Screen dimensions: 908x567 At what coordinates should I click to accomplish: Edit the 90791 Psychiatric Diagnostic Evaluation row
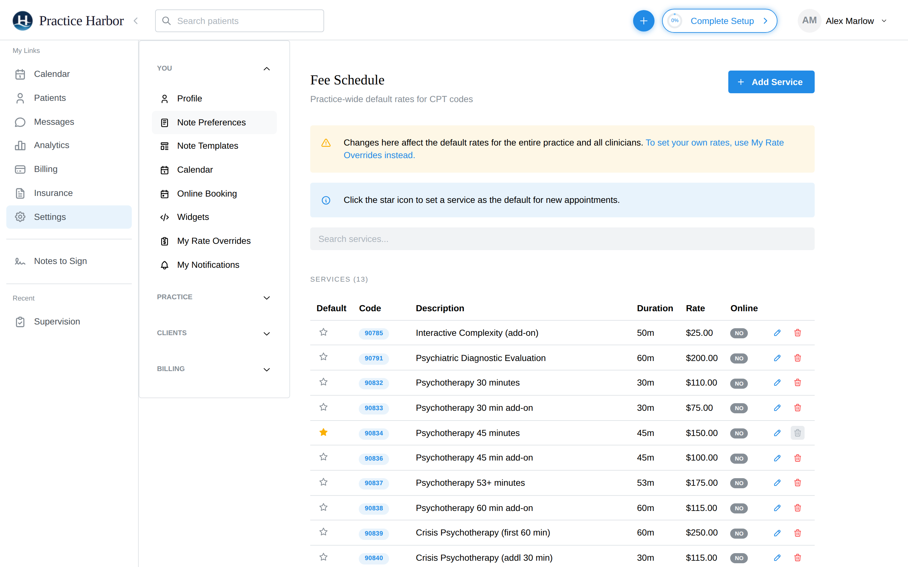click(x=777, y=358)
